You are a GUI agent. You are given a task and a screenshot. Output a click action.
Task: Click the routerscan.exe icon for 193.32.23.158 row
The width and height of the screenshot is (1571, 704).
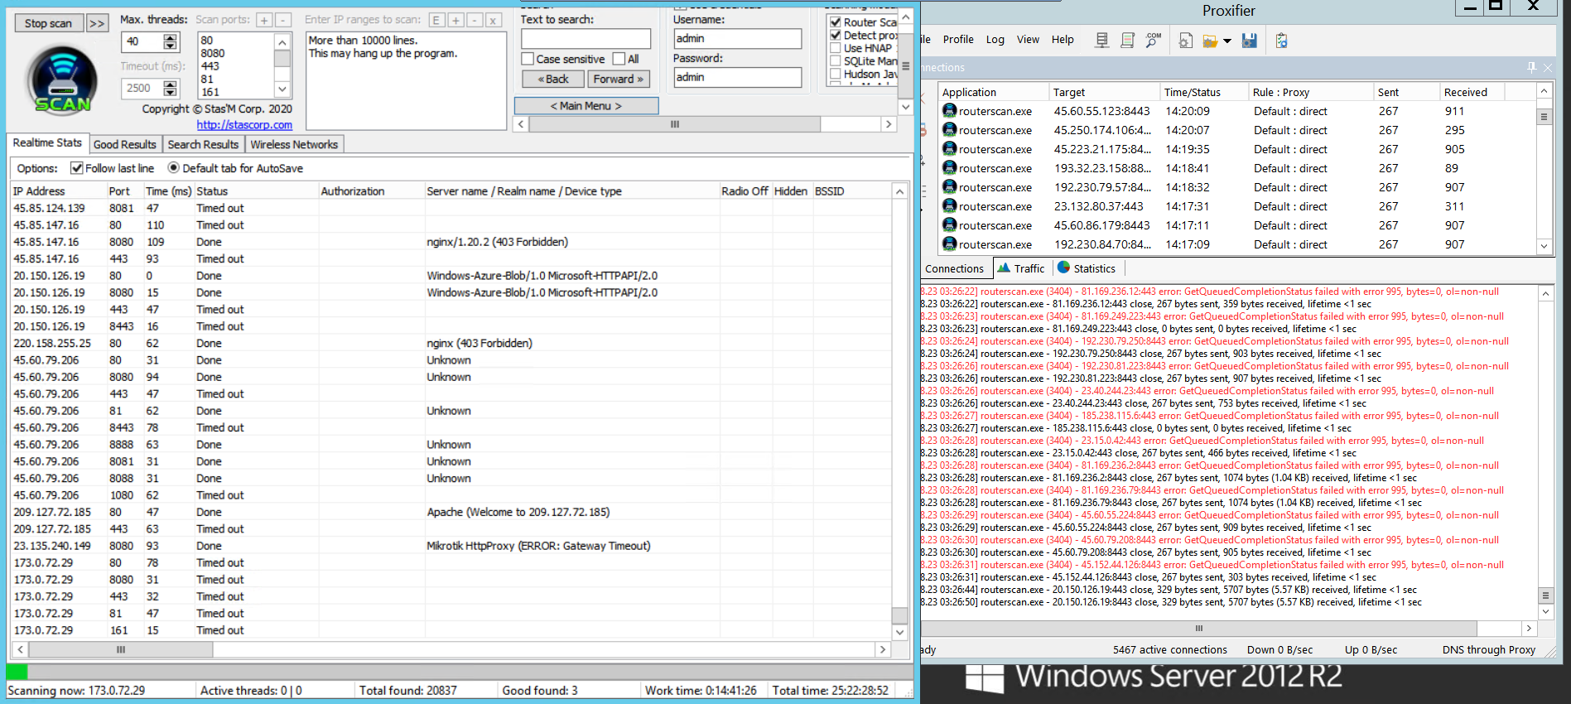950,167
